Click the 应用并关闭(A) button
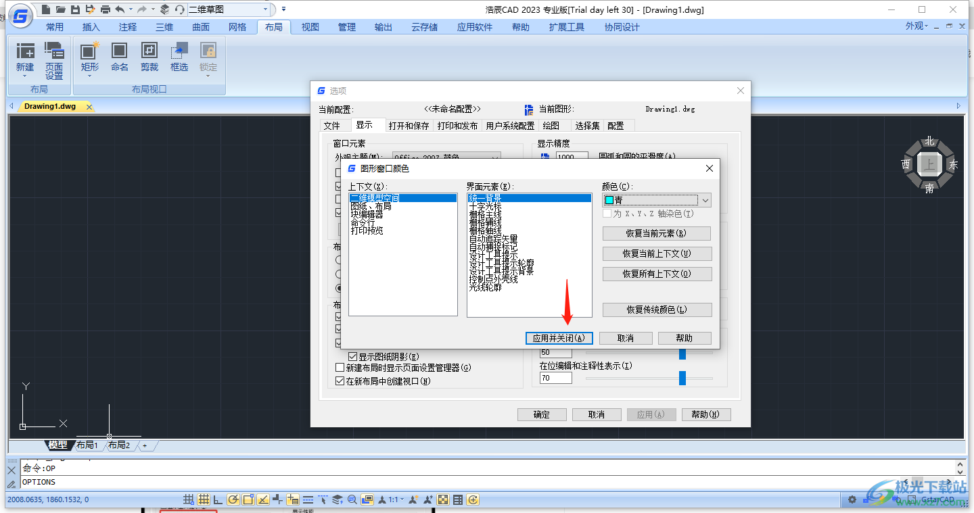Viewport: 974px width, 513px height. point(559,338)
